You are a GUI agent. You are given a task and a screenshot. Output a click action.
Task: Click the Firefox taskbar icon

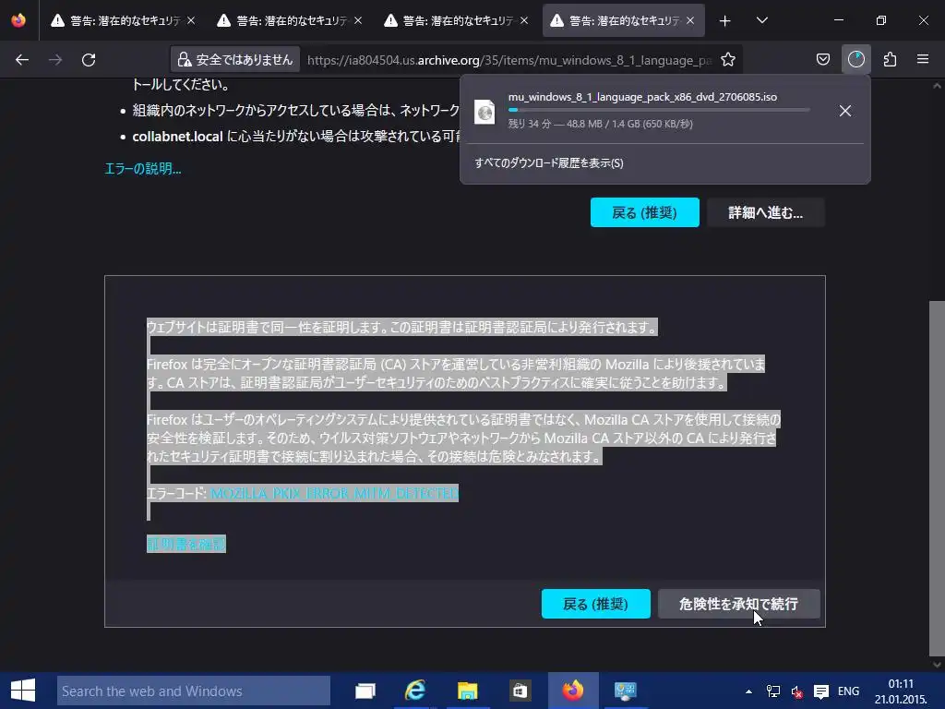pyautogui.click(x=573, y=691)
